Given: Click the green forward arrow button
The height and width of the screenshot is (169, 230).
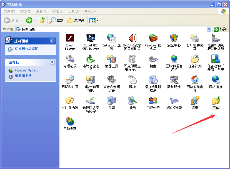Looking at the screenshot, I should [29, 20].
